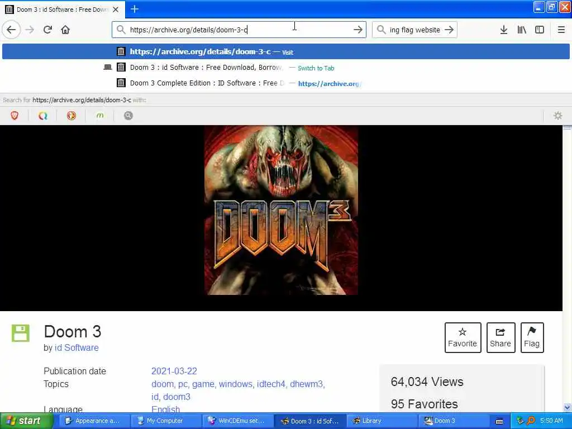Click the forward navigation arrow
572x429 pixels.
[x=30, y=30]
